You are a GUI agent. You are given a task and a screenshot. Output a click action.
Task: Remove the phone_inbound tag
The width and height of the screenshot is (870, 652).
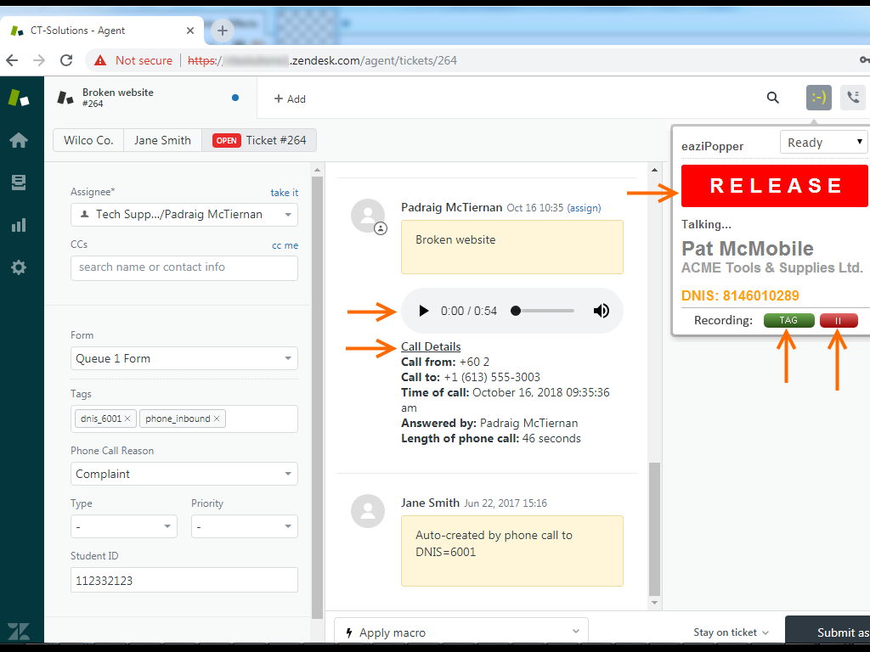pyautogui.click(x=217, y=419)
